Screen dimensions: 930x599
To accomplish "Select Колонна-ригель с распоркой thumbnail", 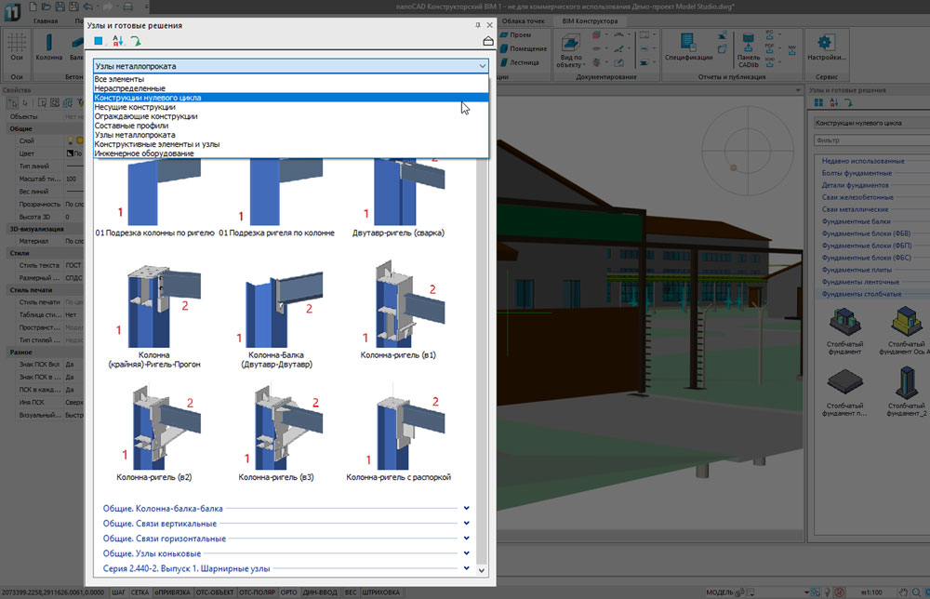I will tap(399, 434).
